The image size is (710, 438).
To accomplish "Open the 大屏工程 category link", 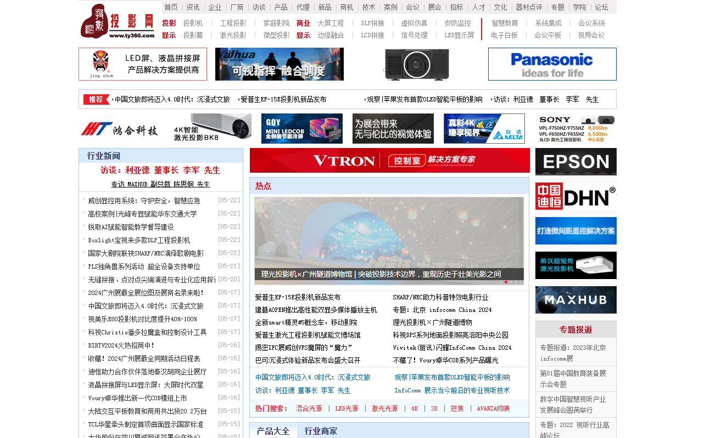I will click(331, 23).
